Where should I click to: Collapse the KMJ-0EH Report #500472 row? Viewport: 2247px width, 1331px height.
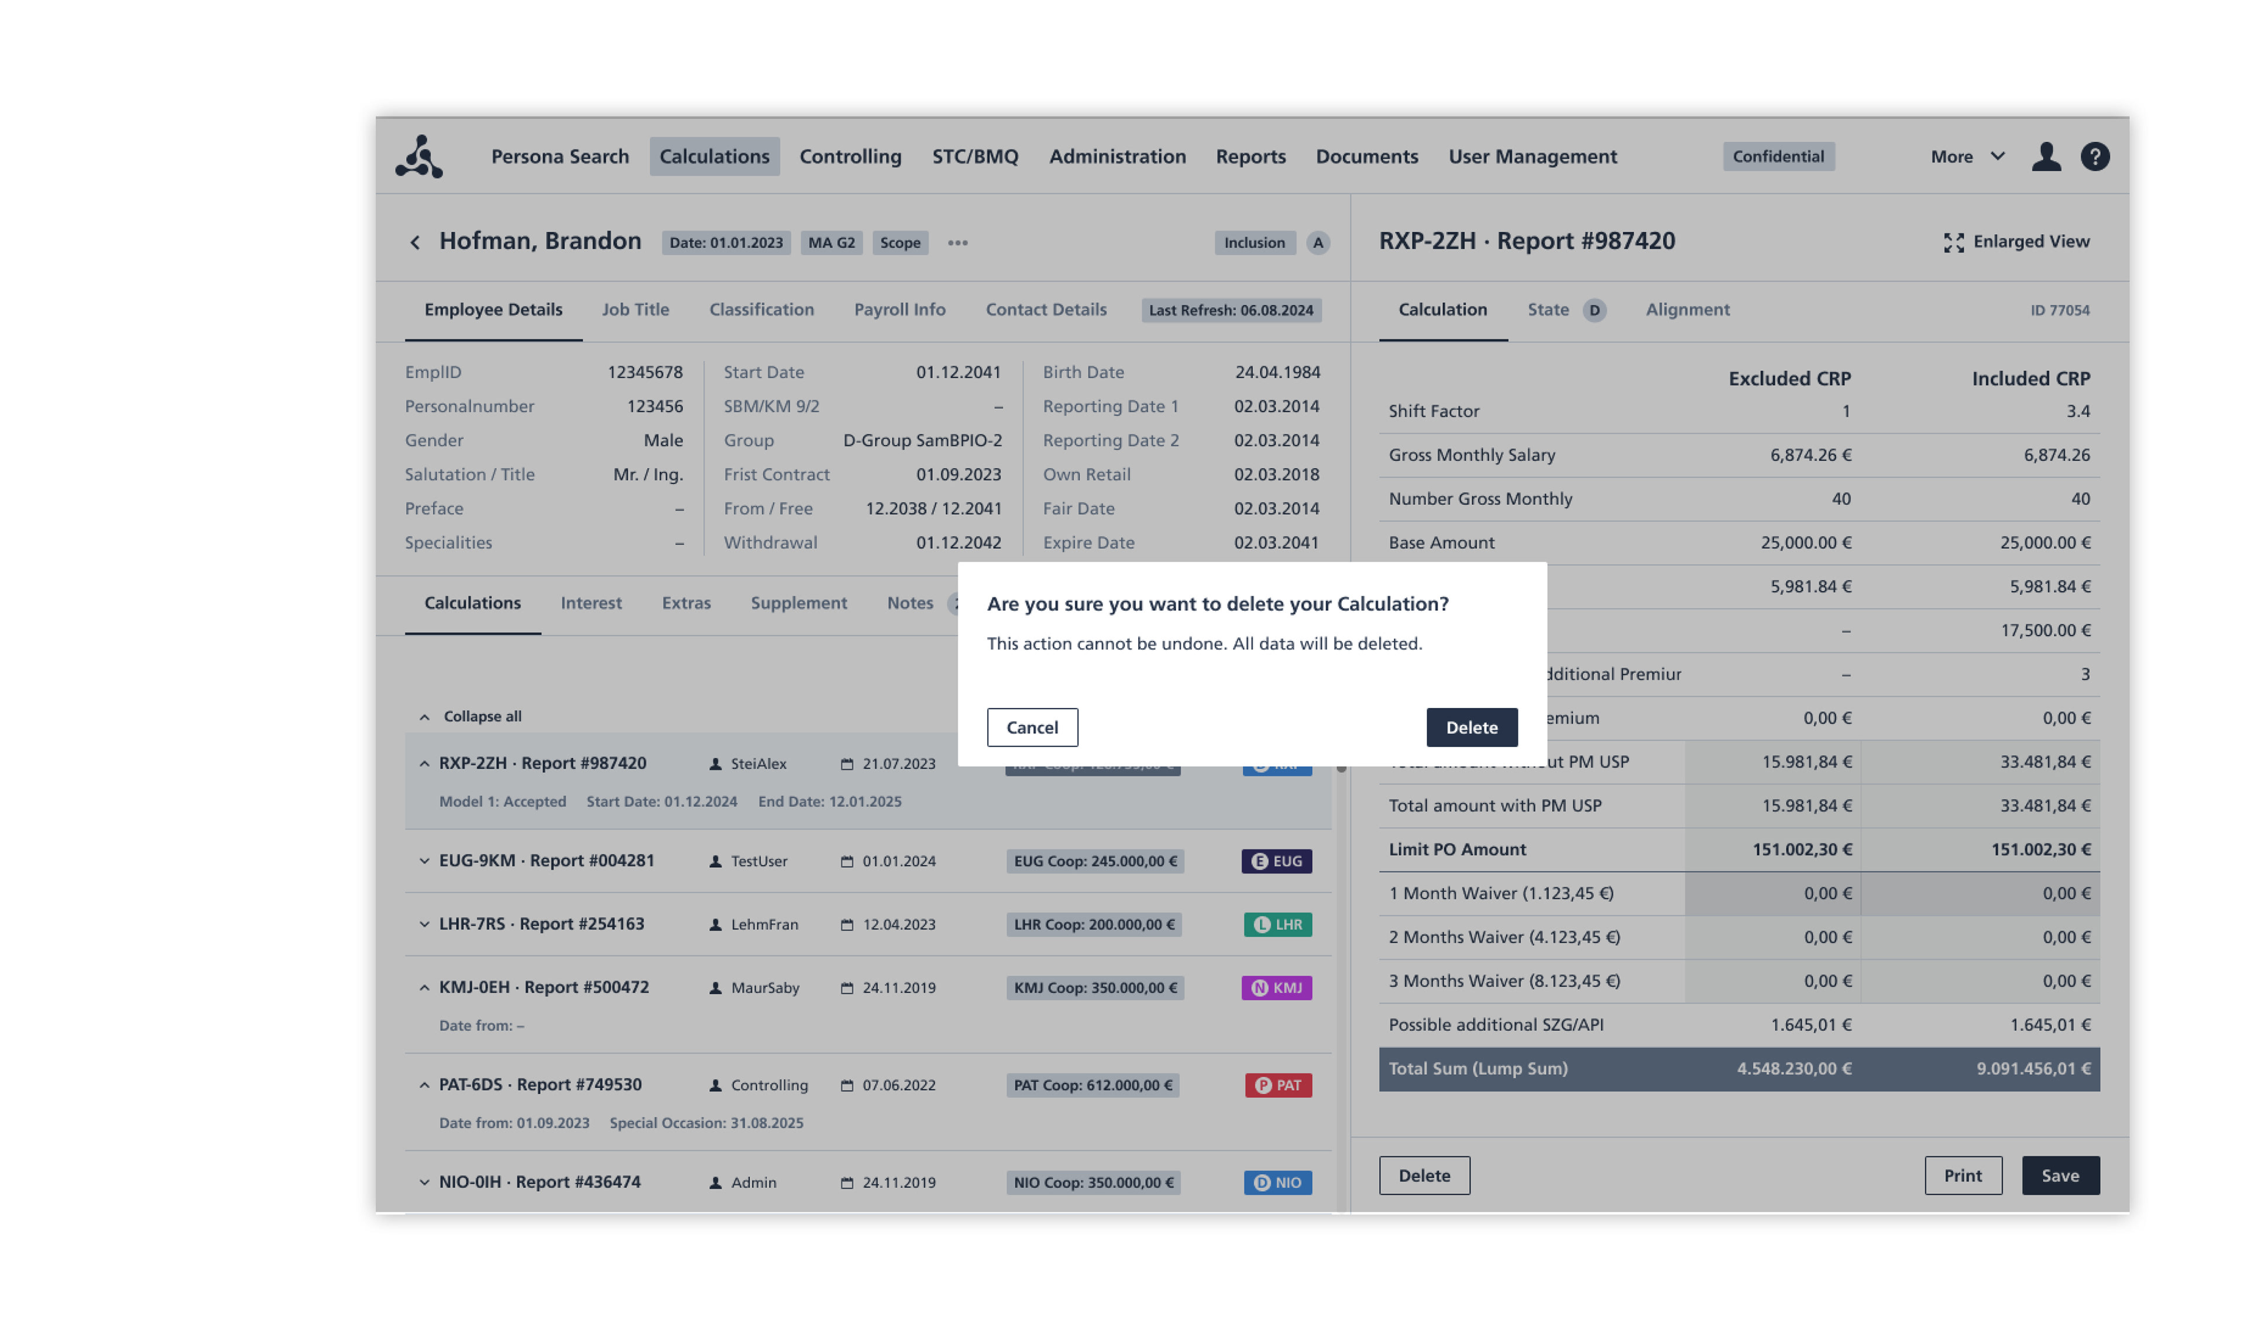coord(424,988)
